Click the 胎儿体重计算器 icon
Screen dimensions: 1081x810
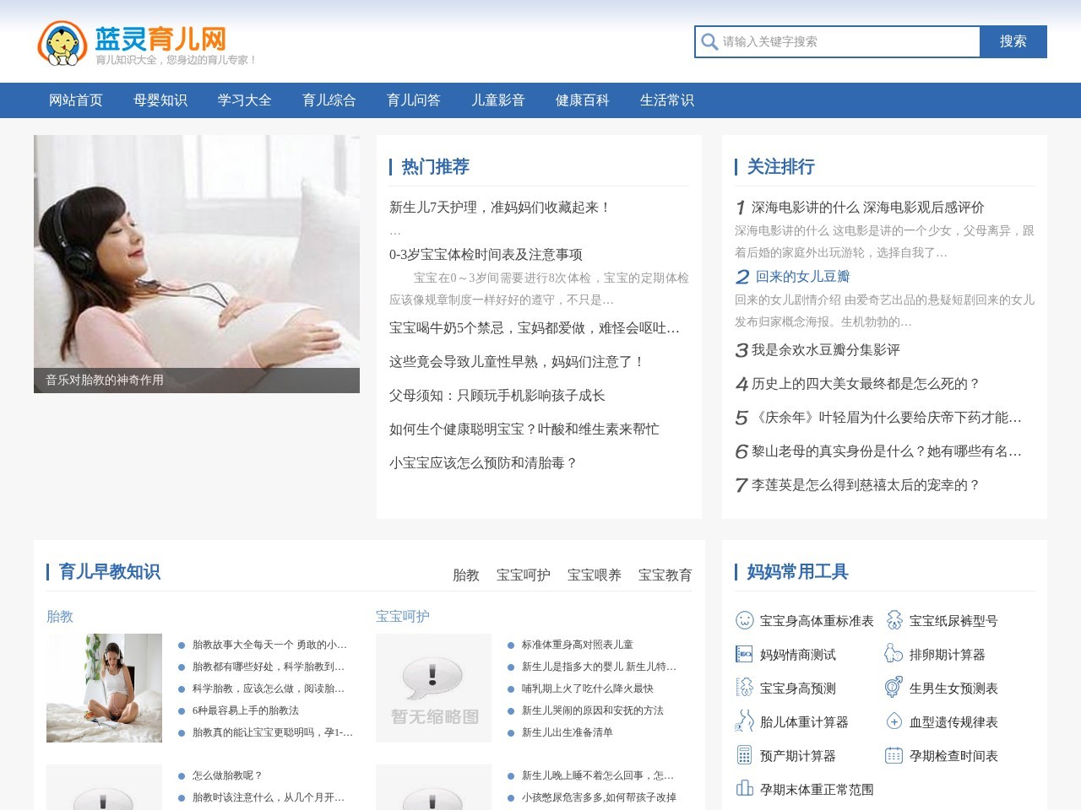coord(744,721)
